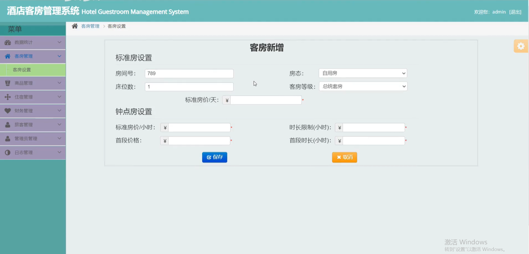
Task: Focus the 标准房价/小时 price field
Action: coord(199,128)
